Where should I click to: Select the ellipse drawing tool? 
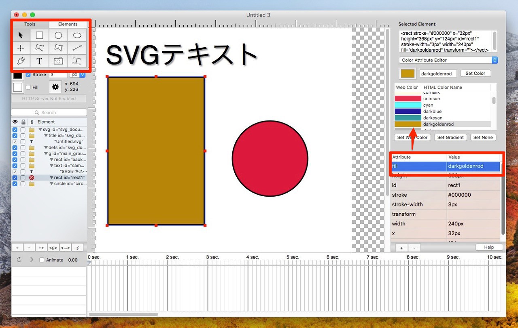tap(77, 36)
